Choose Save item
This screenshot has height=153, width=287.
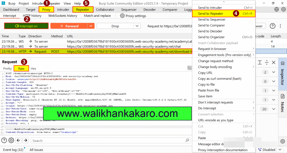(224, 96)
